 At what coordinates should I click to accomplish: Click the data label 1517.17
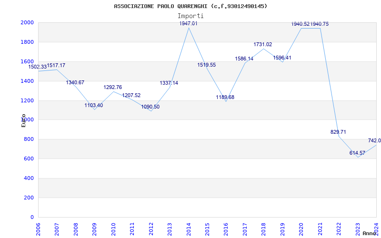point(56,65)
